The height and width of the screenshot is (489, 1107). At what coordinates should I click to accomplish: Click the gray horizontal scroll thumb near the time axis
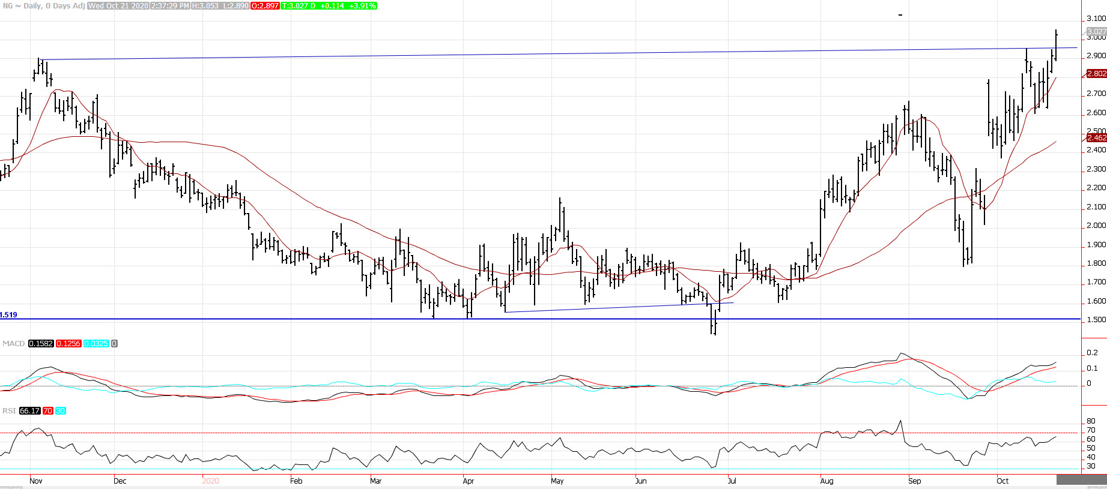[x=1081, y=480]
